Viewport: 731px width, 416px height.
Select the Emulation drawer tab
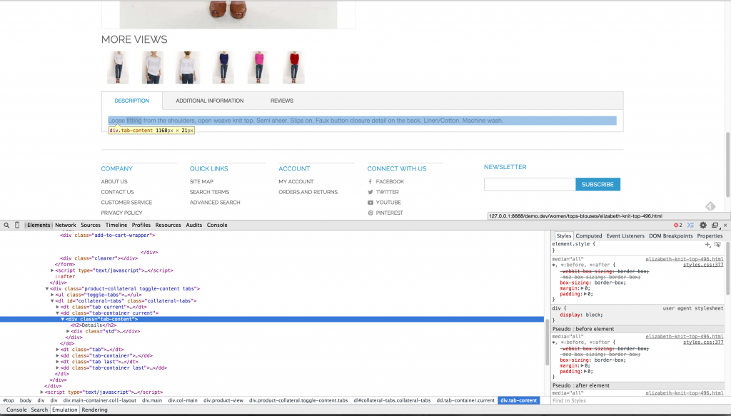65,410
